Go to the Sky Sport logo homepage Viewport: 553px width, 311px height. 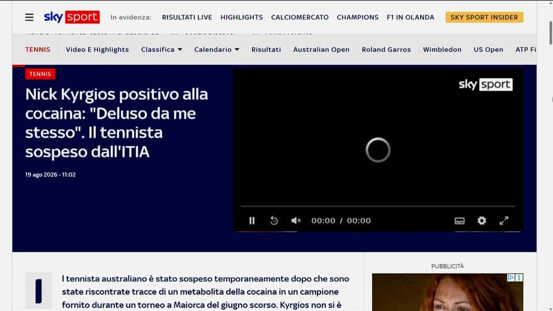click(x=72, y=17)
